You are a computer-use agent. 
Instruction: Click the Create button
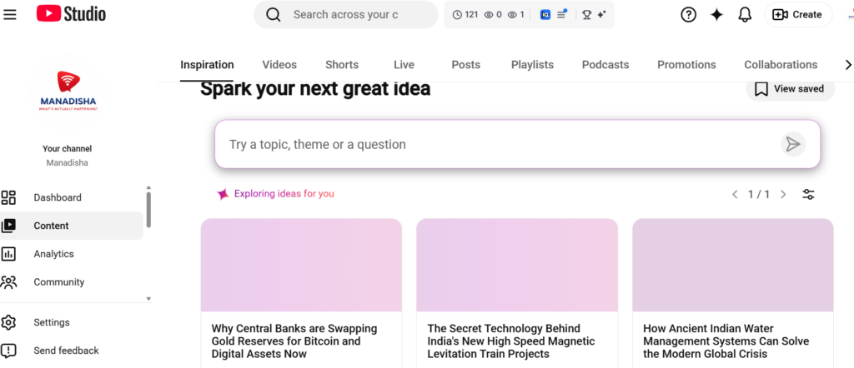[798, 15]
